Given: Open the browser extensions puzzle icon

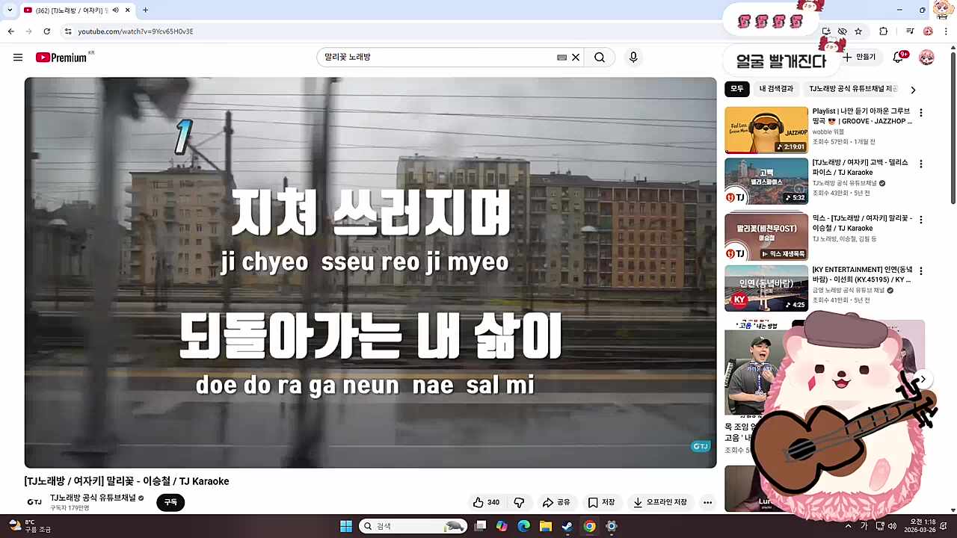Looking at the screenshot, I should click(x=884, y=31).
